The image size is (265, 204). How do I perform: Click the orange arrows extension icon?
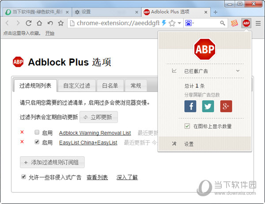click(235, 23)
